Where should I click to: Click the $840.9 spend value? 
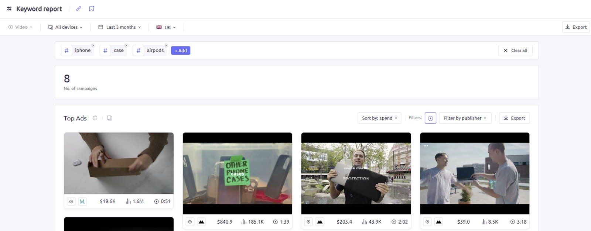225,222
